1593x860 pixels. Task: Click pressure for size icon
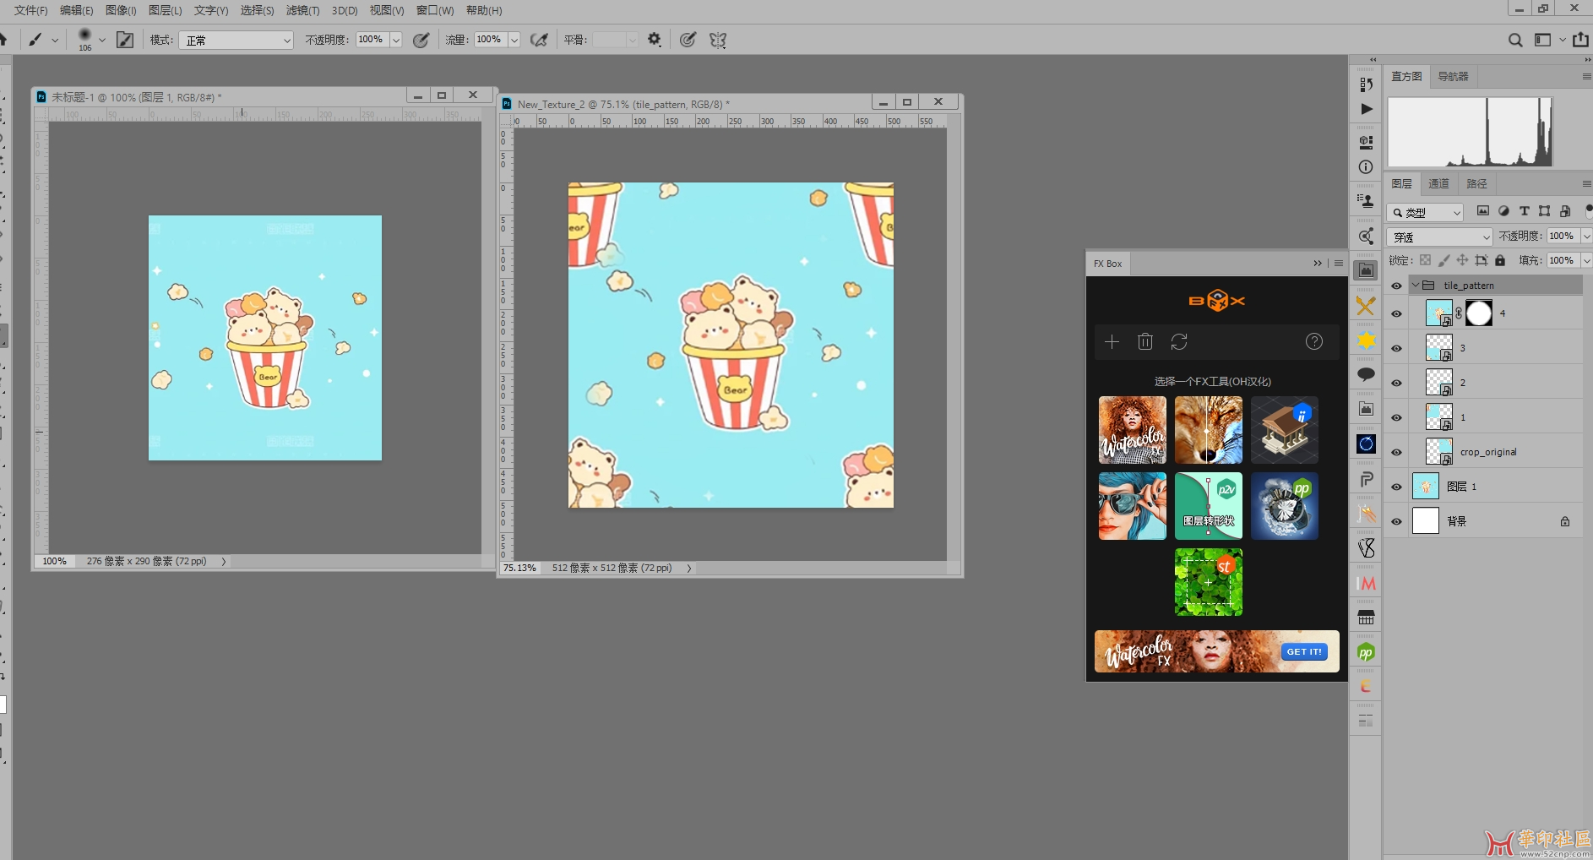[688, 40]
